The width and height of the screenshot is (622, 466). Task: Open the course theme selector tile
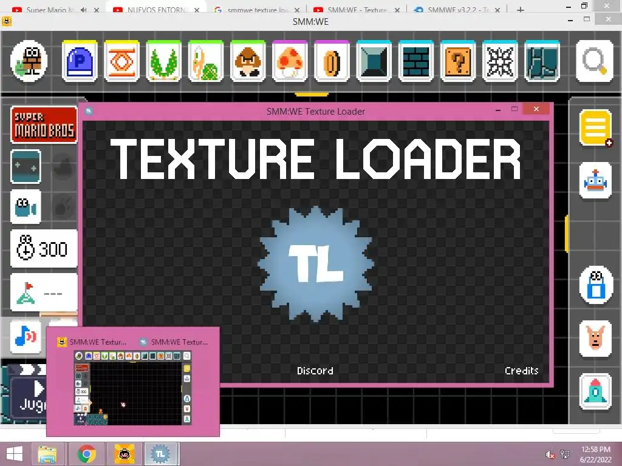26,166
